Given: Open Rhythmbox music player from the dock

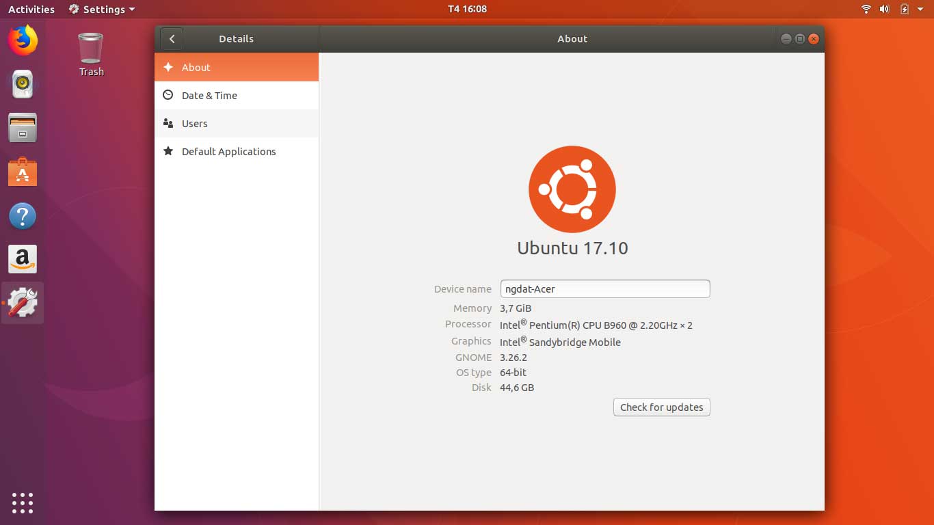Looking at the screenshot, I should point(22,84).
